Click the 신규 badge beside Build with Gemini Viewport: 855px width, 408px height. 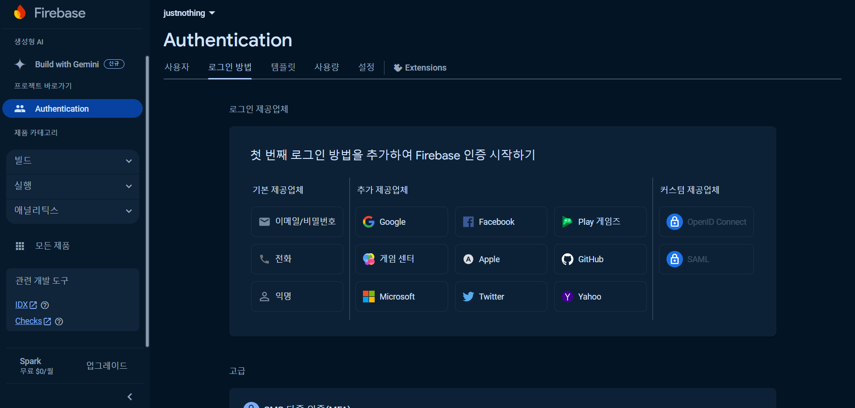coord(114,64)
